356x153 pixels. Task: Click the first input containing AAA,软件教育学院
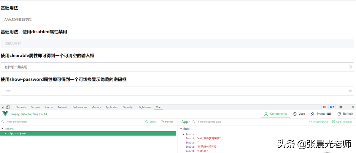click(177, 20)
